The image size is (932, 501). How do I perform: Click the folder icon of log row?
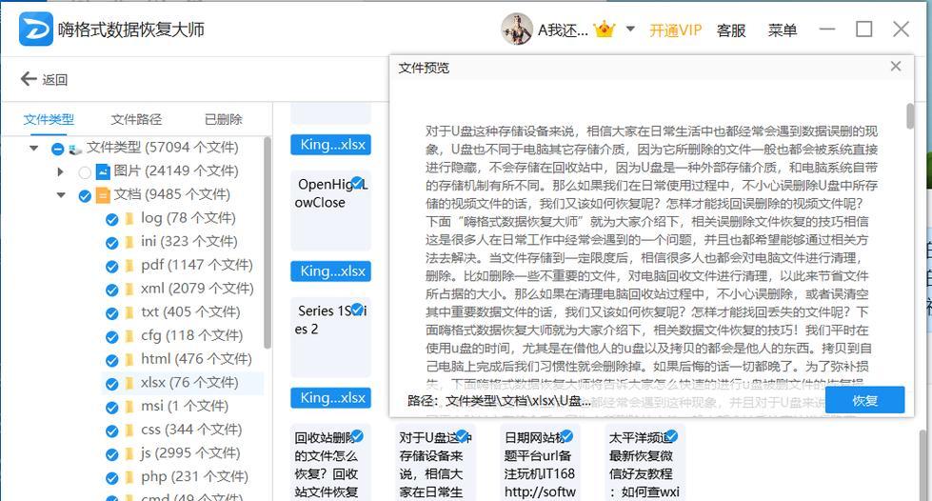point(129,219)
